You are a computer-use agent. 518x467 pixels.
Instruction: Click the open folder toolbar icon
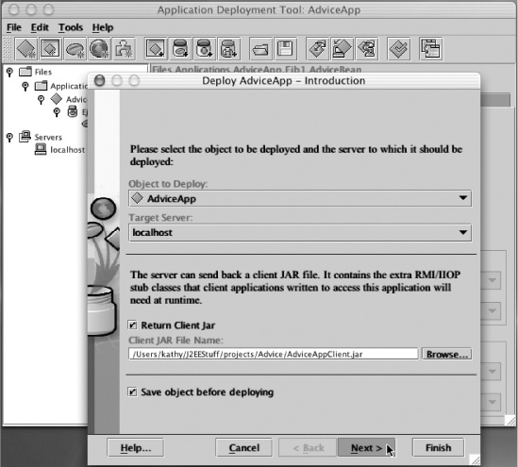coord(260,49)
